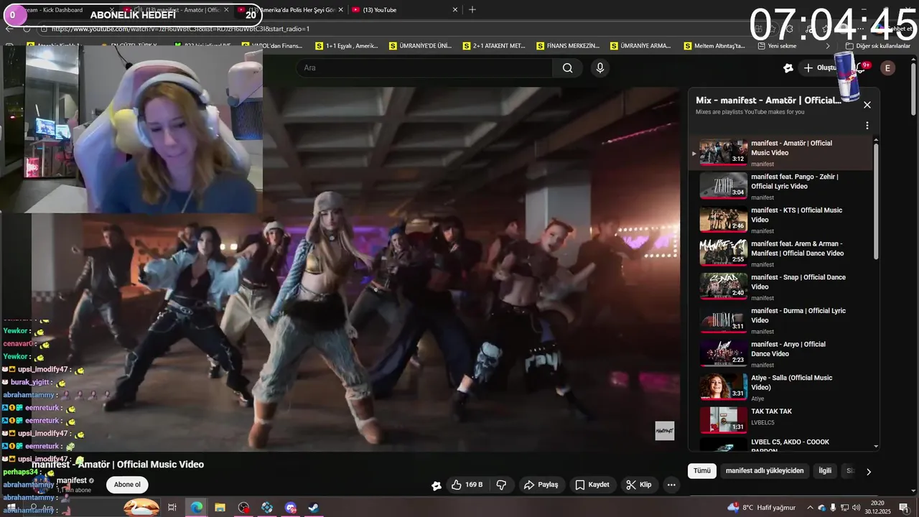Screen dimensions: 919x517
Task: Open Steam from the taskbar
Action: coord(314,508)
